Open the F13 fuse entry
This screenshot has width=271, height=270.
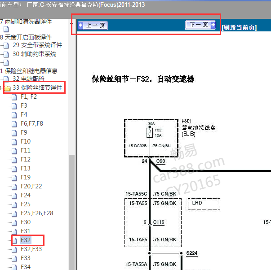(26, 168)
